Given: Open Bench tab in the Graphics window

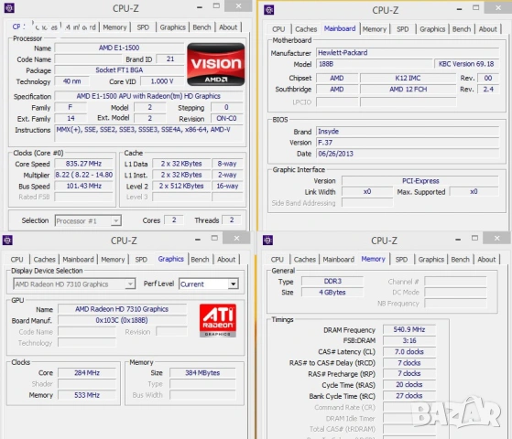Looking at the screenshot, I should coord(200,260).
